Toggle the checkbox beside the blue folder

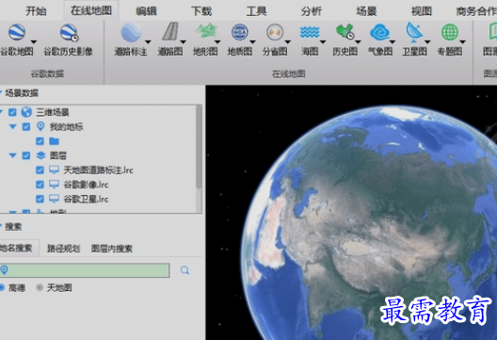(40, 141)
